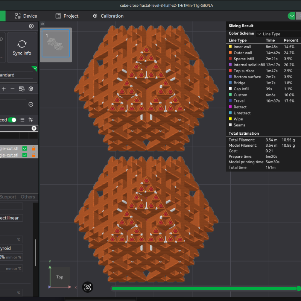Clear the object list search with the X button
The height and width of the screenshot is (301, 301).
click(x=34, y=128)
